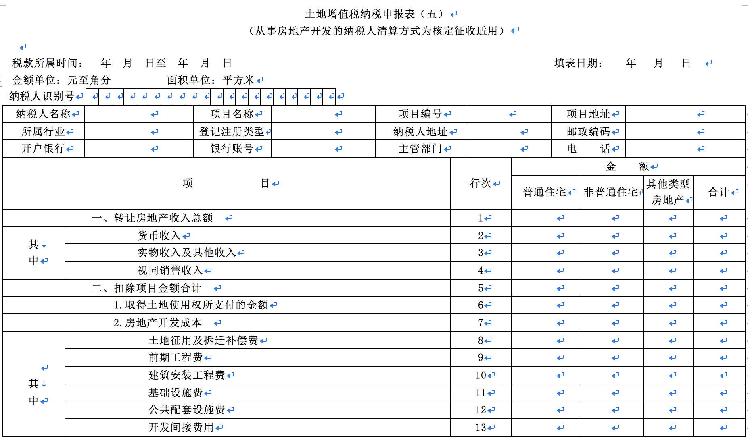Click the 合计 column header
Screen dimensions: 748x440
click(719, 192)
